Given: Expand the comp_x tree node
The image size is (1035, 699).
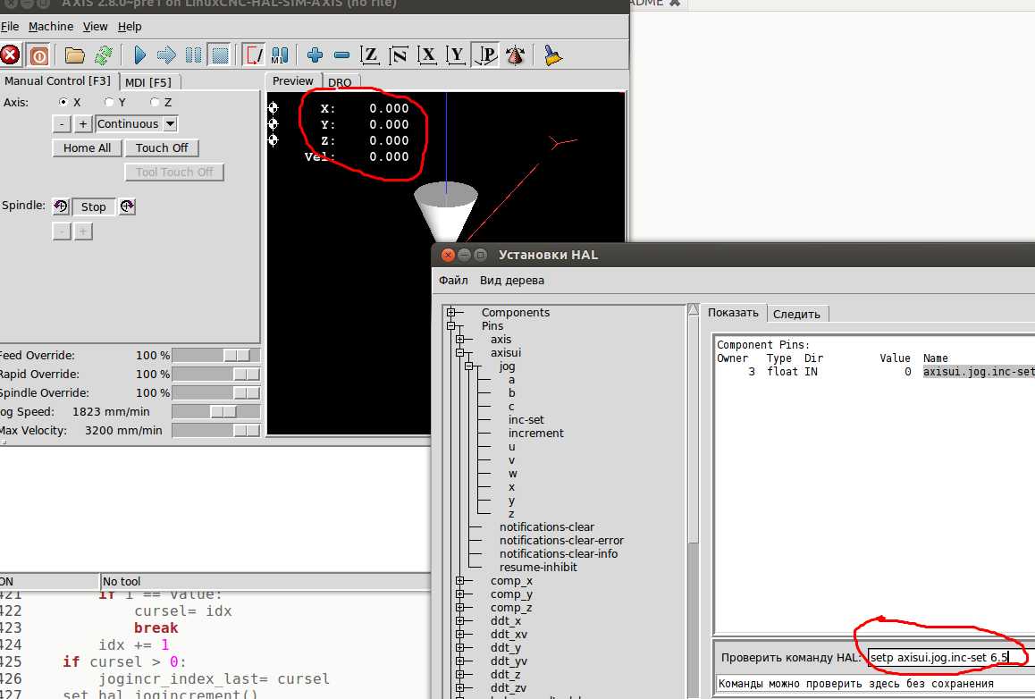Looking at the screenshot, I should (460, 581).
